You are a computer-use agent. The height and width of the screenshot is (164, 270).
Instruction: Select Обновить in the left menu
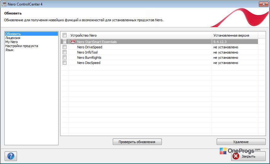click(31, 34)
